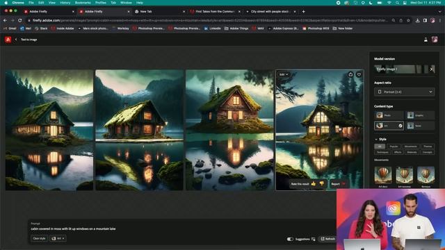This screenshot has height=250, width=445.
Task: Select the Materials style filter
Action: point(412,152)
